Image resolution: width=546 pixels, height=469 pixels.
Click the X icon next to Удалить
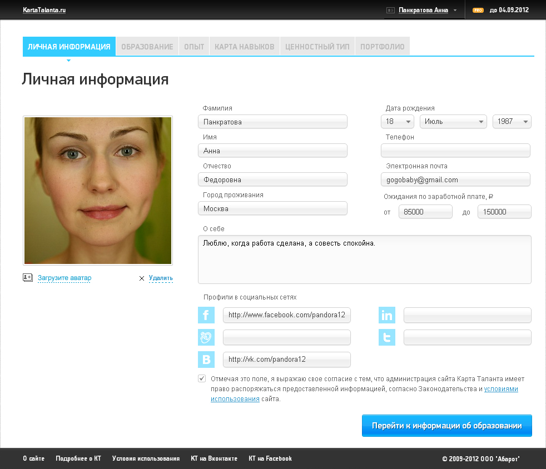(142, 278)
